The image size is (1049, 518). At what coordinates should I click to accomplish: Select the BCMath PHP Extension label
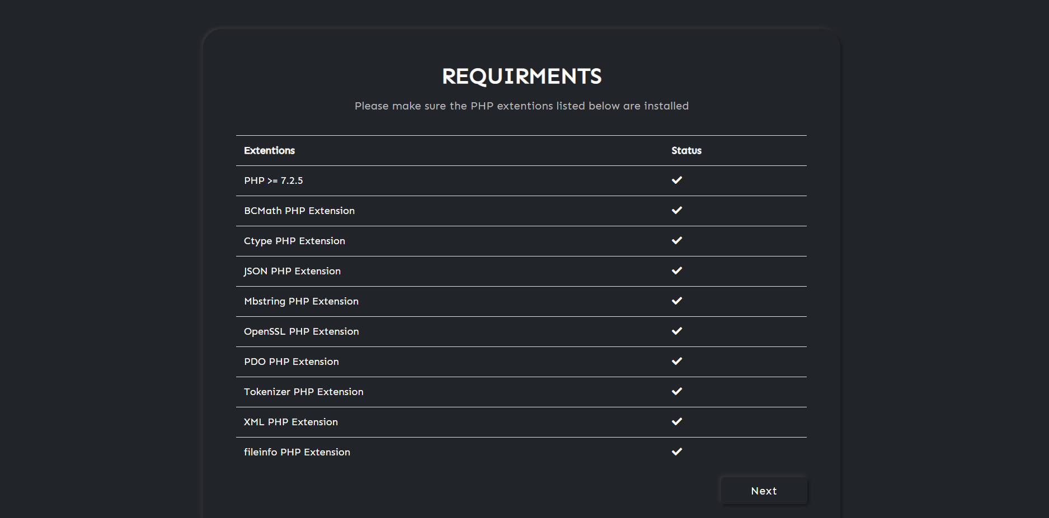click(299, 211)
